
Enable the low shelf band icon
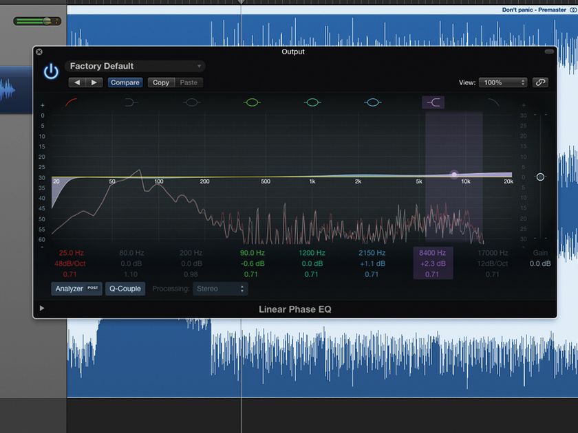(131, 102)
